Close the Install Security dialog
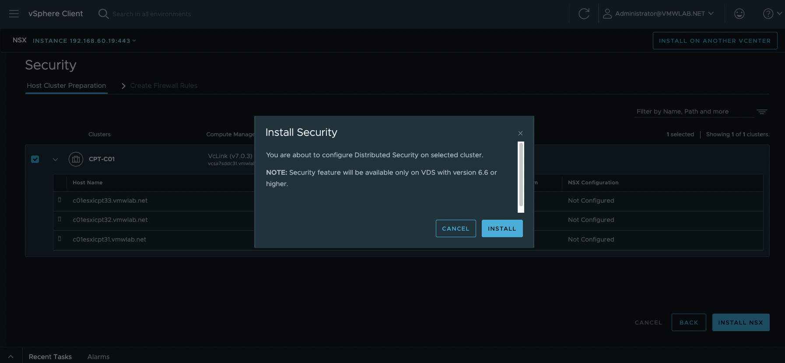 [x=520, y=133]
